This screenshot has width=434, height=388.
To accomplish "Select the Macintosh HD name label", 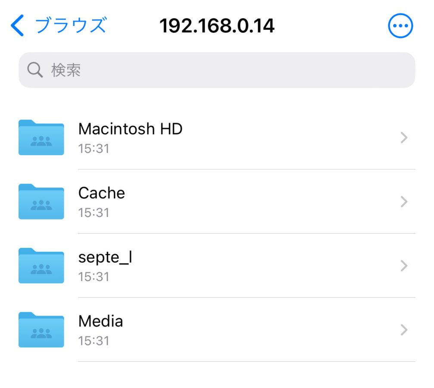I will [x=130, y=128].
